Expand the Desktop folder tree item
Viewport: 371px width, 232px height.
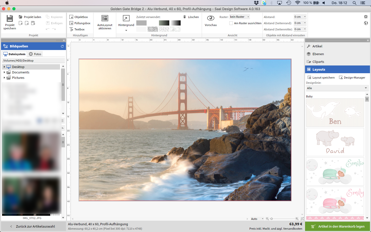[4, 67]
